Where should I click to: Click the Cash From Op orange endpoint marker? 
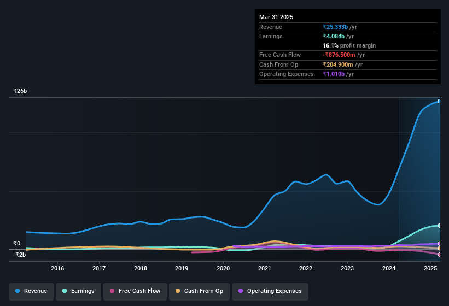click(440, 249)
